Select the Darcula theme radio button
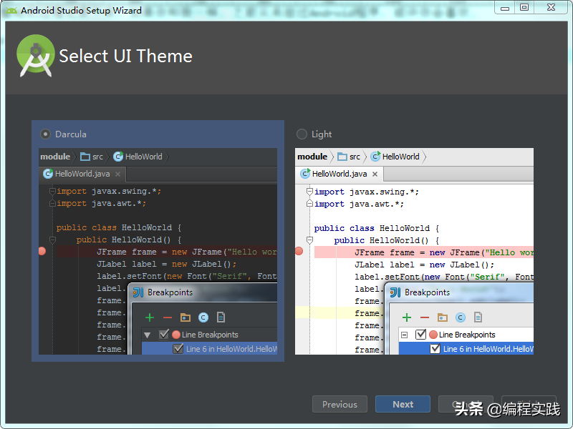Screen dimensions: 573x429 (45, 134)
